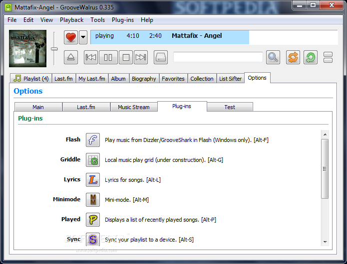
Task: Stop playback
Action: pyautogui.click(x=126, y=57)
